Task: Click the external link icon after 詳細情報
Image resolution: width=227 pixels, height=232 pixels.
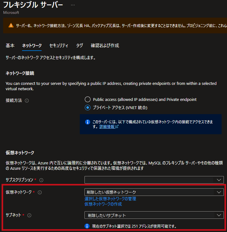Action: click(x=117, y=126)
